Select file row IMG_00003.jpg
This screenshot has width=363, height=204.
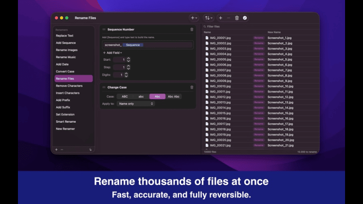point(260,49)
